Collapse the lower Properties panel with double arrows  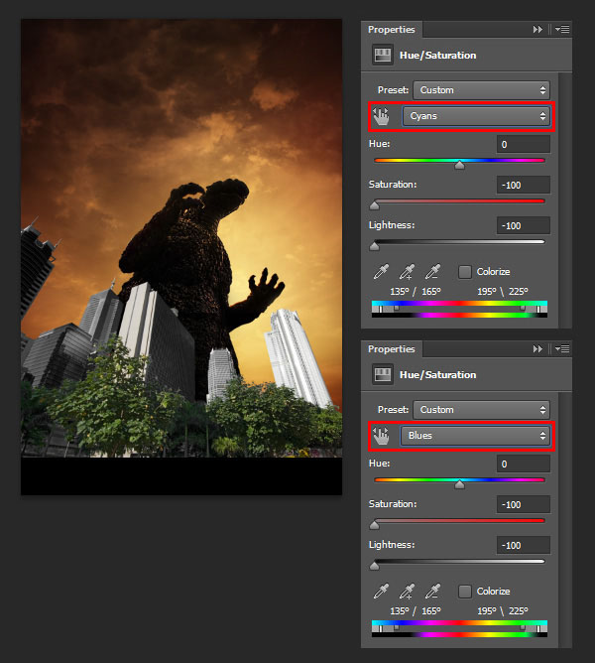pyautogui.click(x=537, y=349)
